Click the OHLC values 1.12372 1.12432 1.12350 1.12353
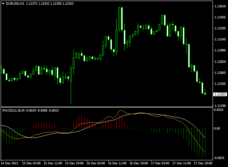Screen dimensions: 228x167 point(50,4)
